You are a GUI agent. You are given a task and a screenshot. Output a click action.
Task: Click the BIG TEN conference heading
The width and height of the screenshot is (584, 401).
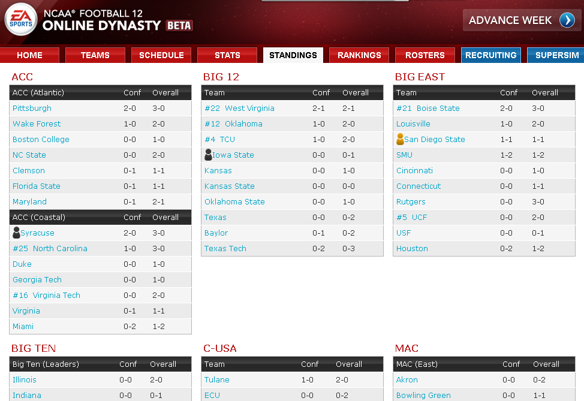pyautogui.click(x=34, y=348)
